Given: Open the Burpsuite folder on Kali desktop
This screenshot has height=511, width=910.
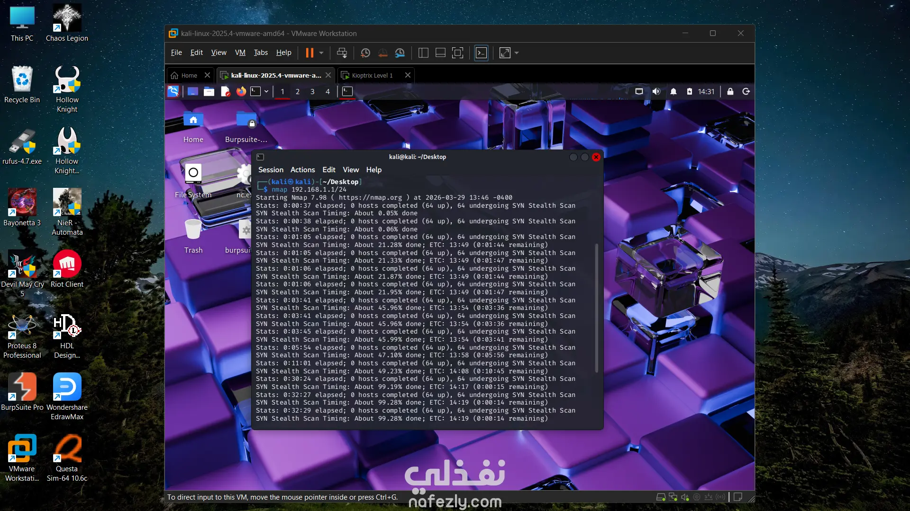Looking at the screenshot, I should (x=246, y=127).
